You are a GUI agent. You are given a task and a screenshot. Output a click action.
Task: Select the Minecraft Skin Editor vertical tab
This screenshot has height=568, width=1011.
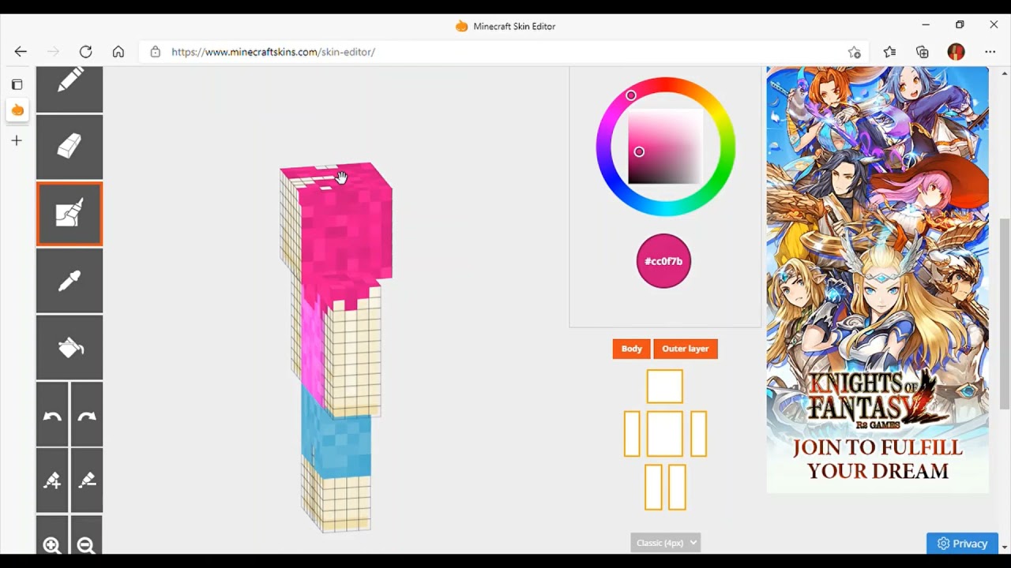coord(17,110)
